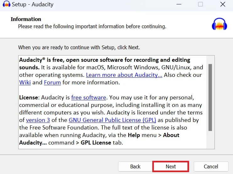Image resolution: width=233 pixels, height=174 pixels.
Task: Click the 'Information' heading
Action: [26, 19]
